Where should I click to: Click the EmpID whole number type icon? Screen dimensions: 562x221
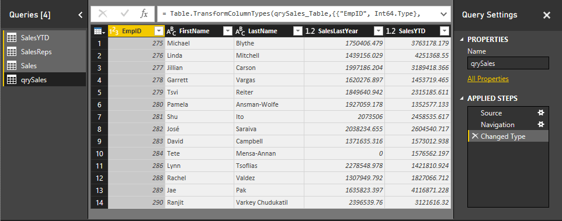coord(114,31)
